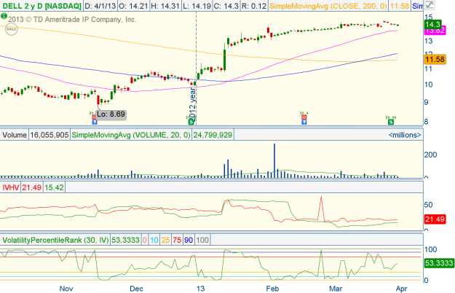Click the red conference call marker in February

coord(304,117)
